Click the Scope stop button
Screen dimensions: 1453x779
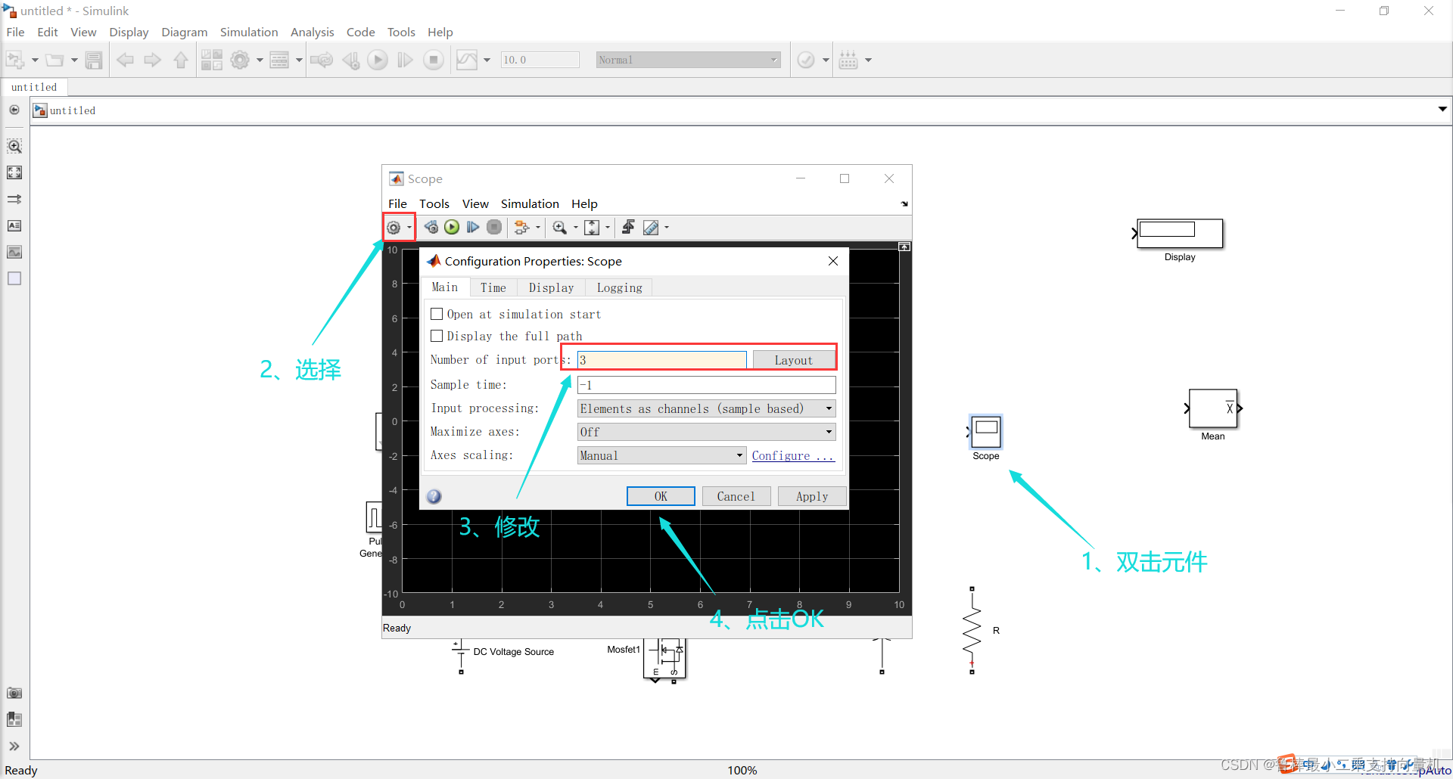494,227
